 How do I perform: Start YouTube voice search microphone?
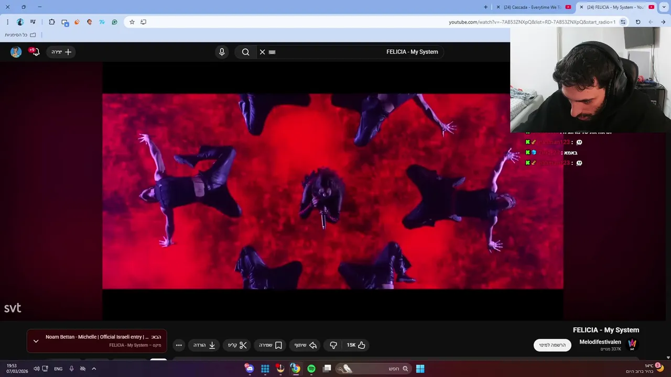pos(222,52)
